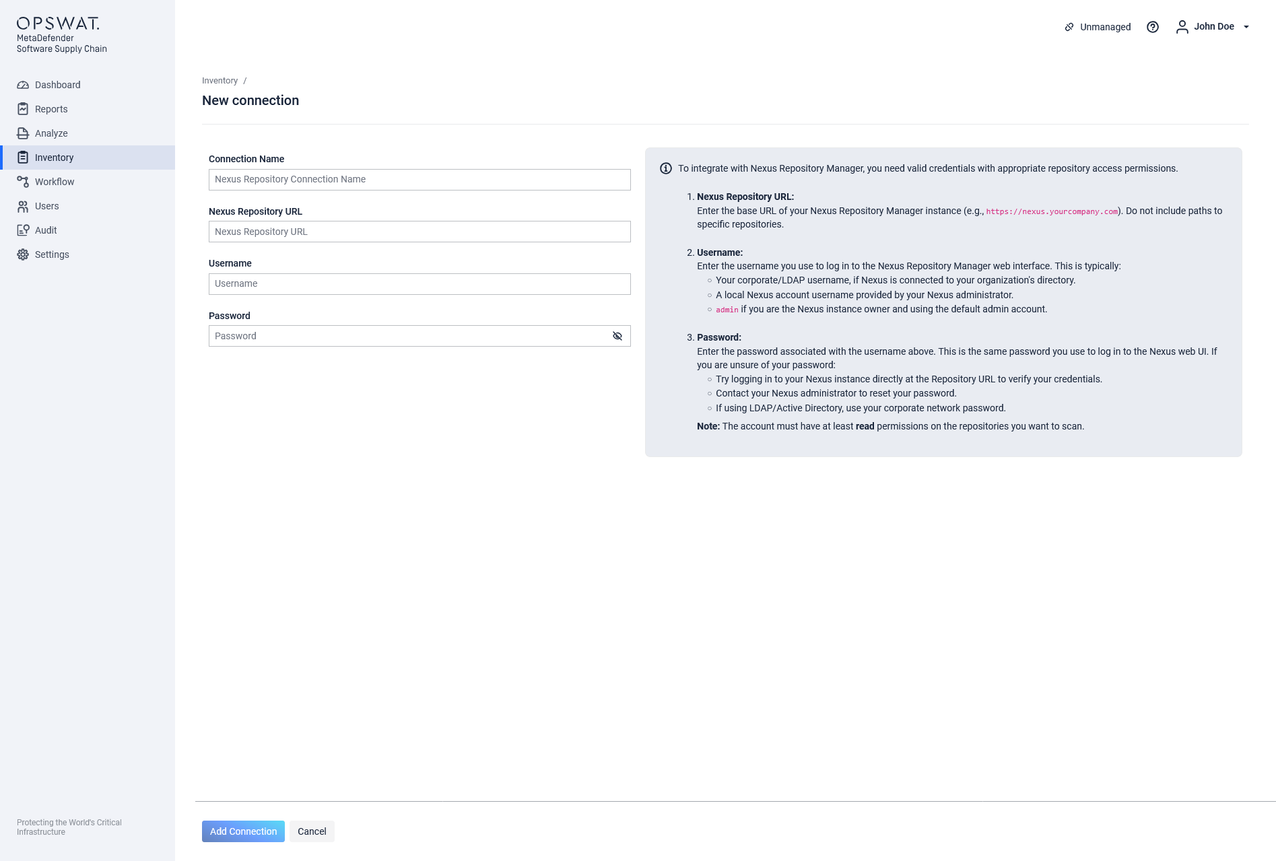Click the Audit icon in sidebar
This screenshot has width=1276, height=861.
pos(23,230)
